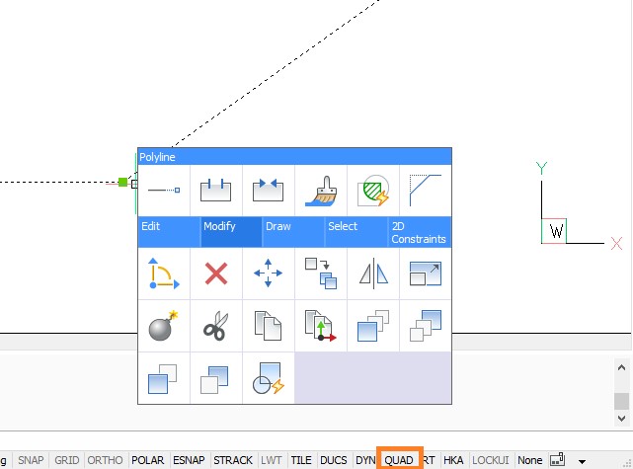Toggle LOCKUI in status bar
Screen dimensions: 633x469
coord(491,460)
